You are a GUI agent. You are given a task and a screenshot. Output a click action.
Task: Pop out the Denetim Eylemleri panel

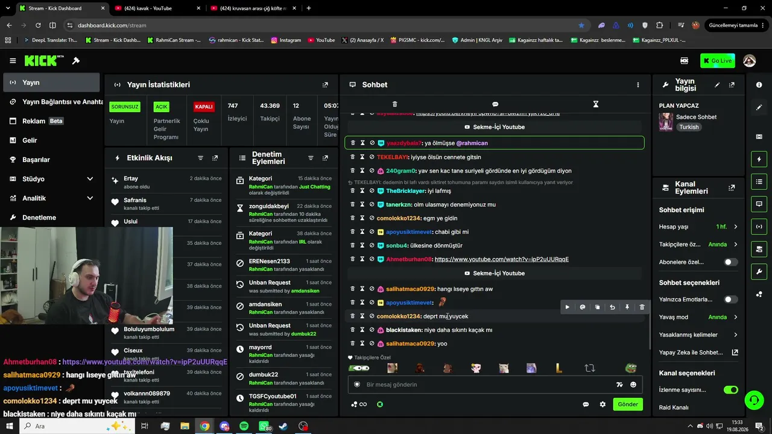point(325,158)
